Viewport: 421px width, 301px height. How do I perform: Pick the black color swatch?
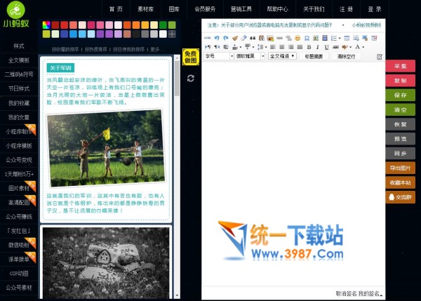click(x=136, y=34)
